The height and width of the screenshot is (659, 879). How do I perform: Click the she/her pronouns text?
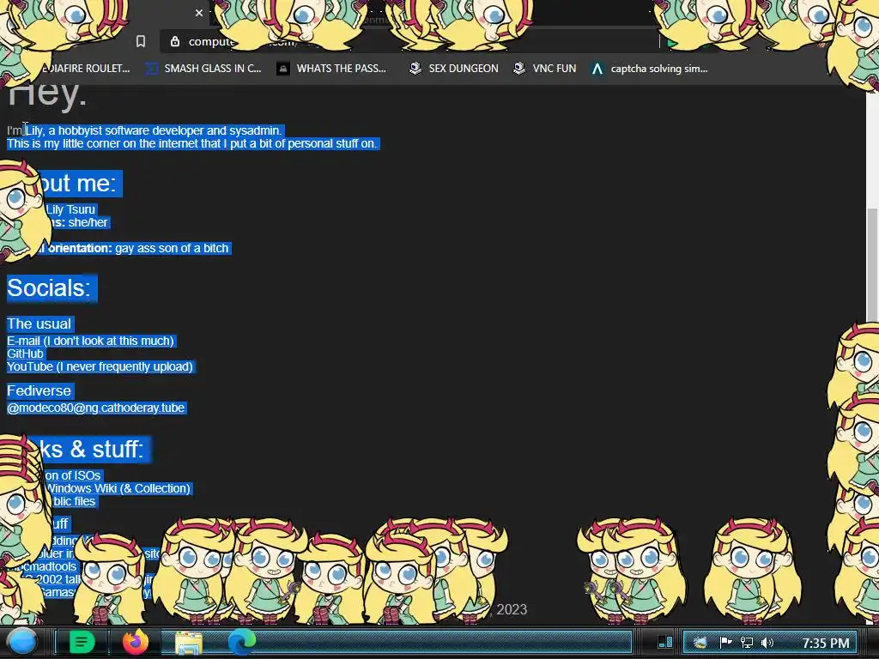(88, 222)
